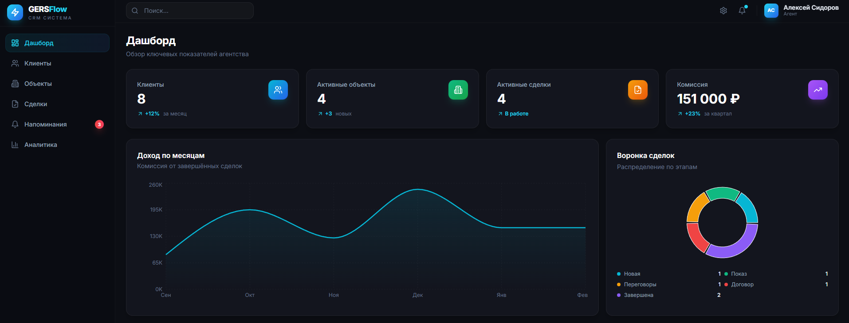The width and height of the screenshot is (849, 323).
Task: Click the green Активные объекты building icon
Action: point(458,90)
